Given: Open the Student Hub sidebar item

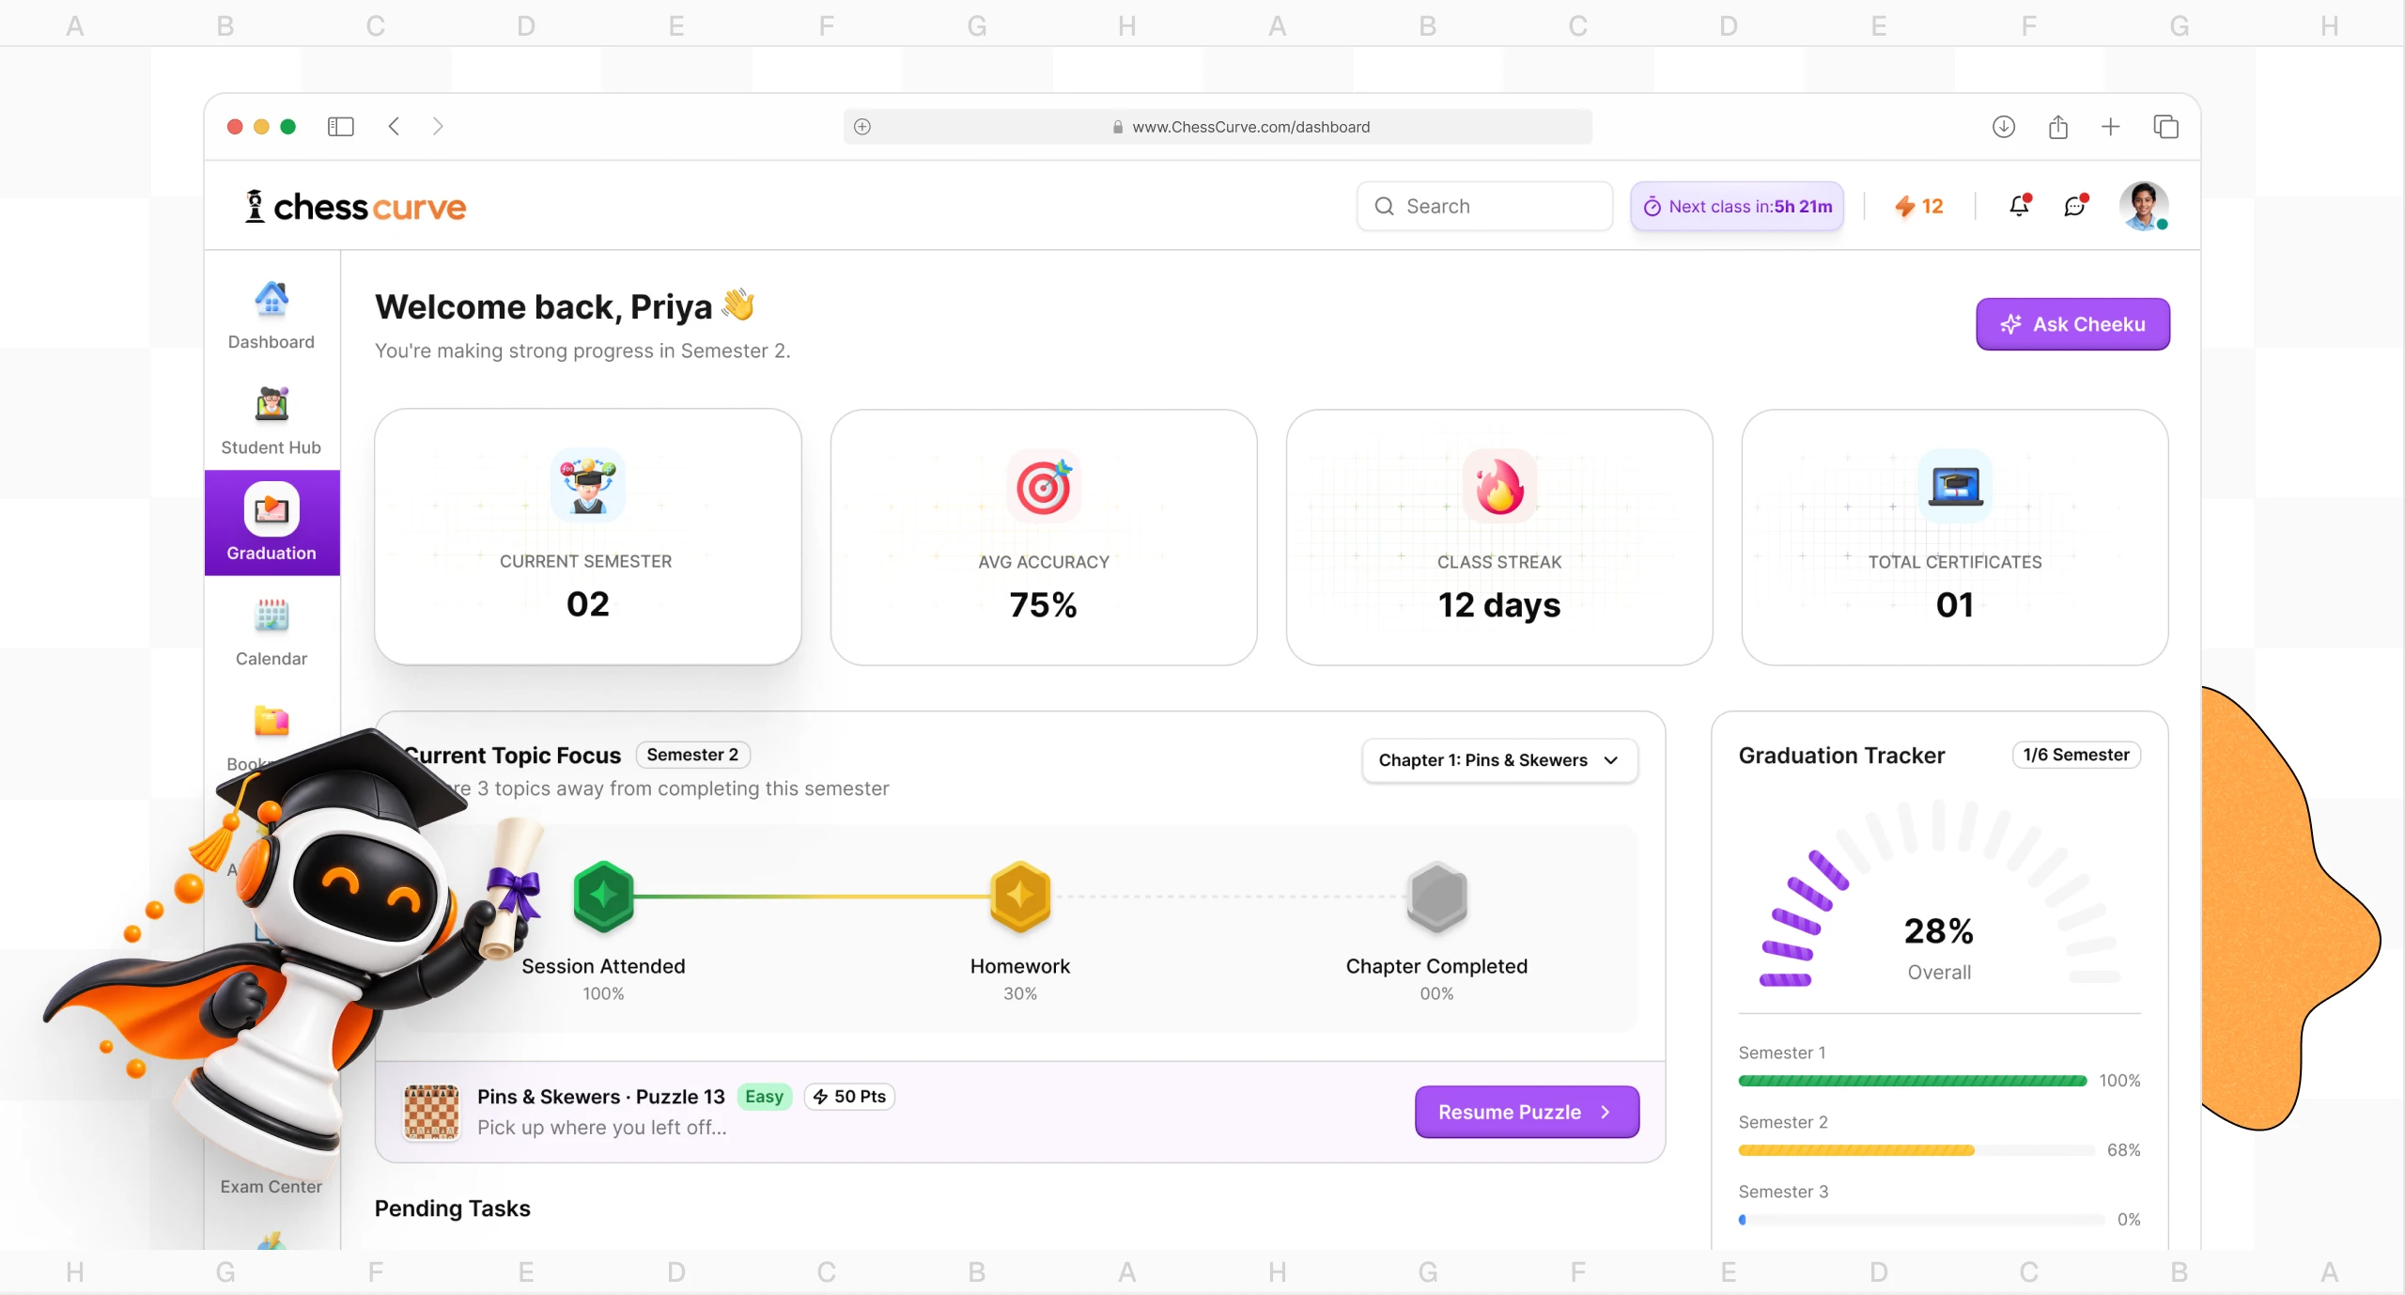Looking at the screenshot, I should (x=272, y=421).
